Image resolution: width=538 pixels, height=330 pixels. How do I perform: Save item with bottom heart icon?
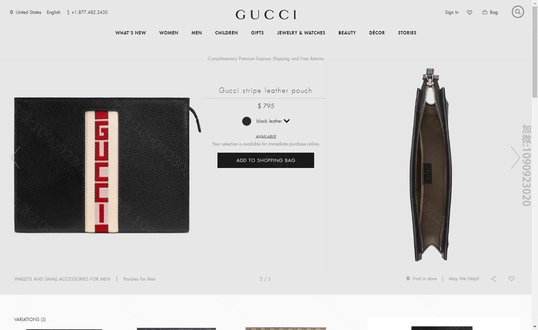[x=511, y=279]
